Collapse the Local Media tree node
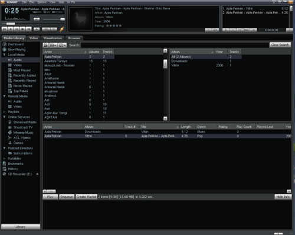 click(4, 55)
